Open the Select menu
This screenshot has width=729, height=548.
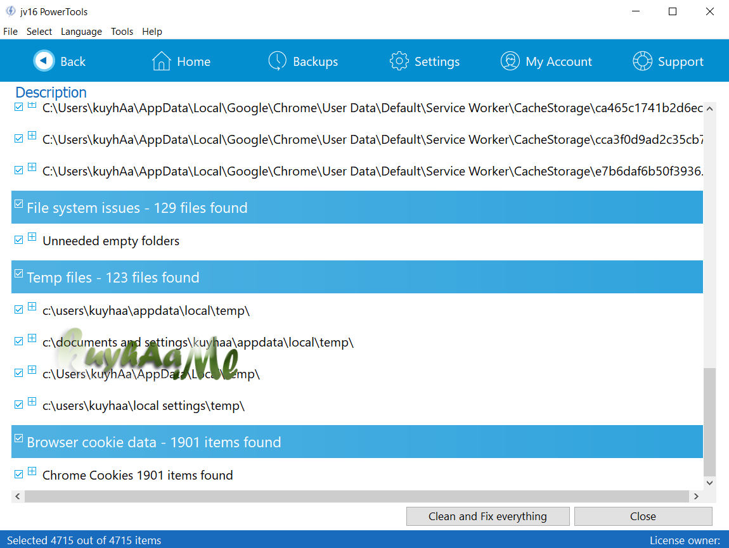tap(39, 31)
